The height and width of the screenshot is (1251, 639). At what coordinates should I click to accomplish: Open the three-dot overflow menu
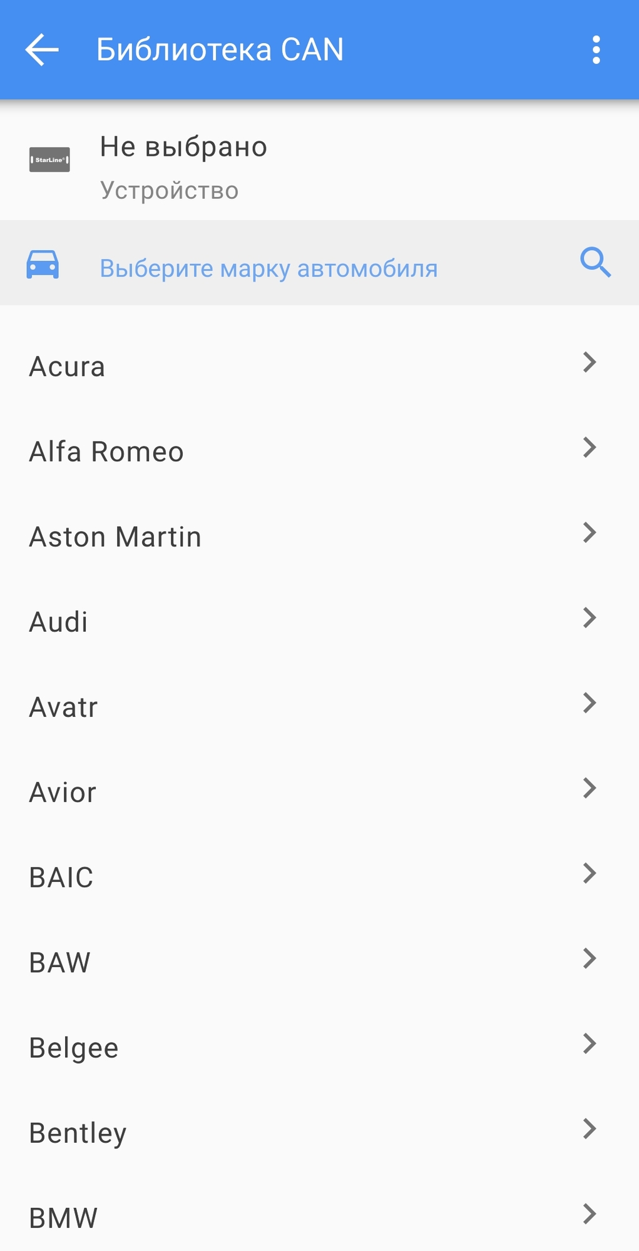(x=596, y=50)
